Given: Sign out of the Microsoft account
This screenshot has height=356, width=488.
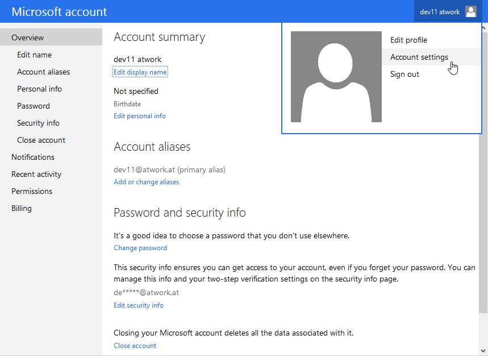Looking at the screenshot, I should [404, 74].
